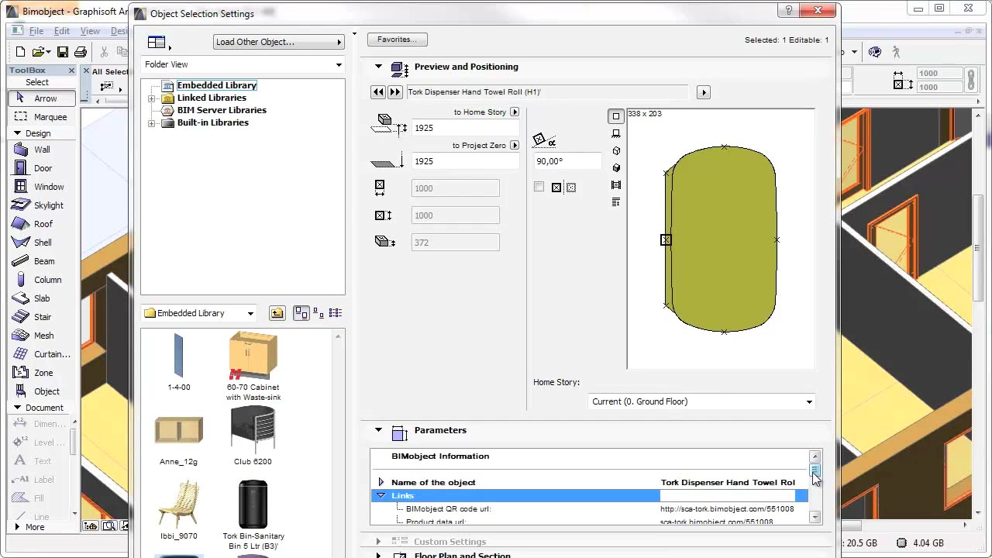Show preview picture mode icon
This screenshot has height=558, width=992.
616,184
